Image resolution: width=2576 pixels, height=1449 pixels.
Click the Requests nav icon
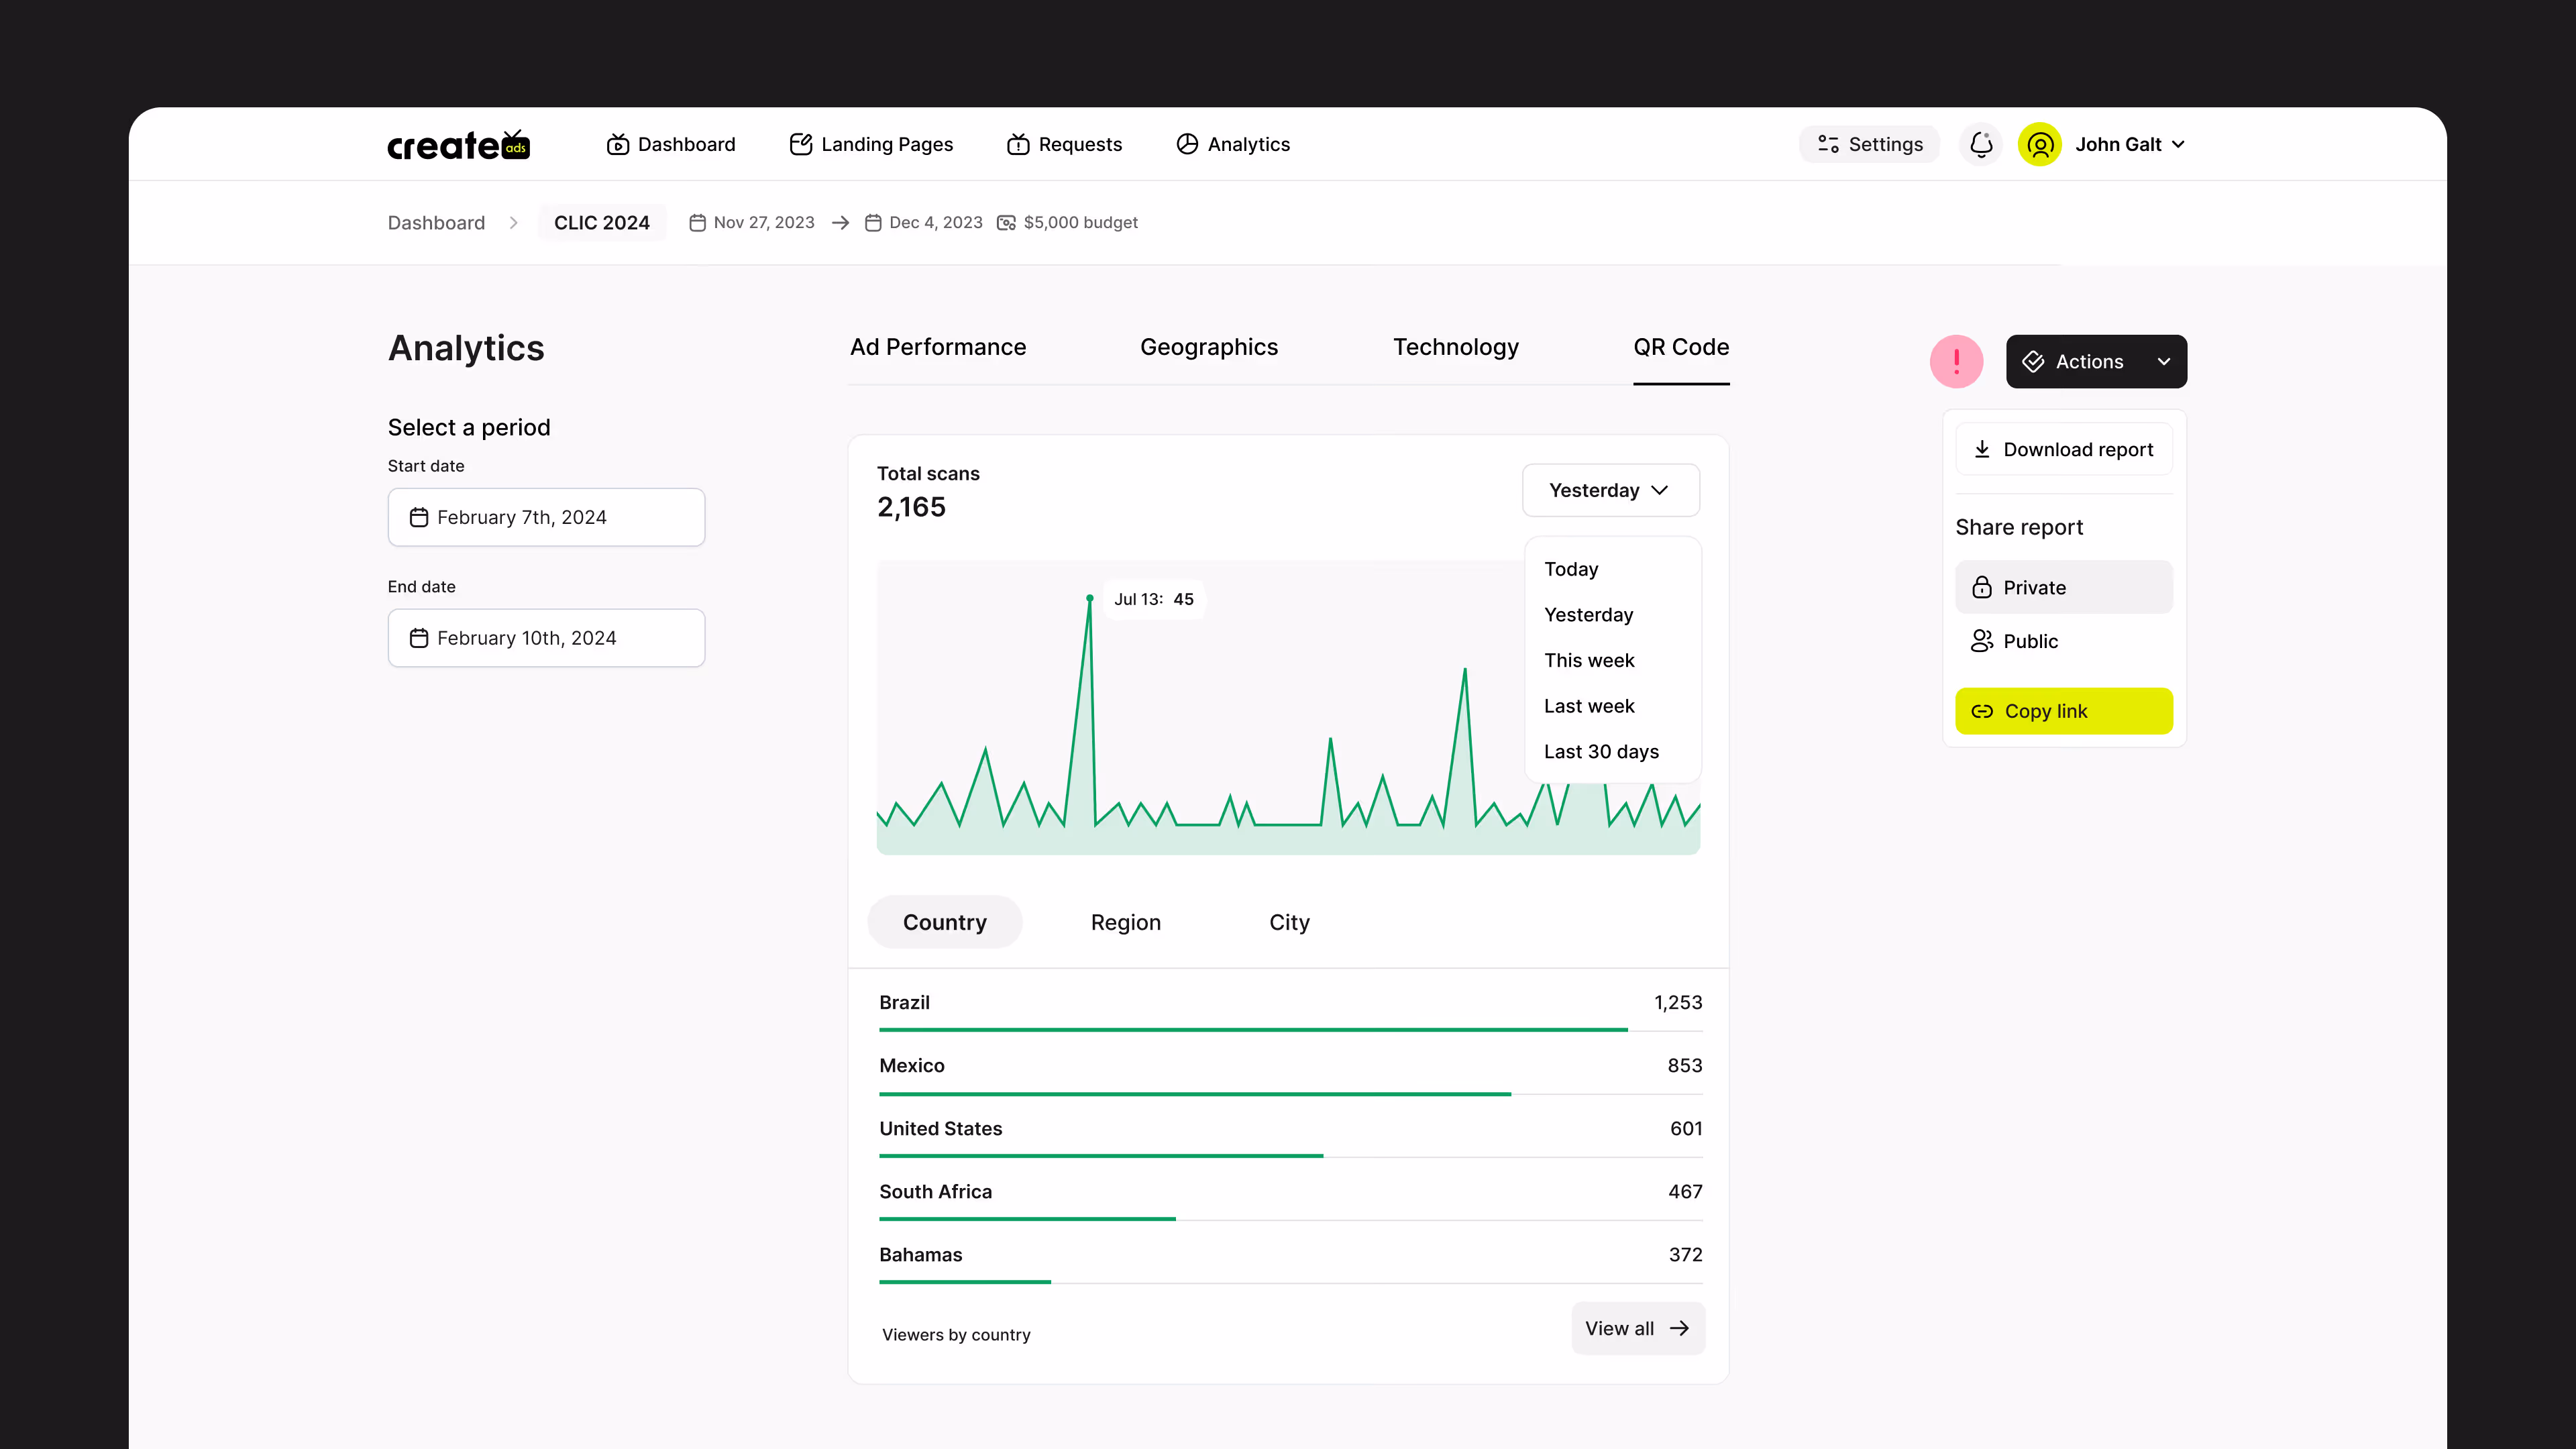tap(1018, 144)
